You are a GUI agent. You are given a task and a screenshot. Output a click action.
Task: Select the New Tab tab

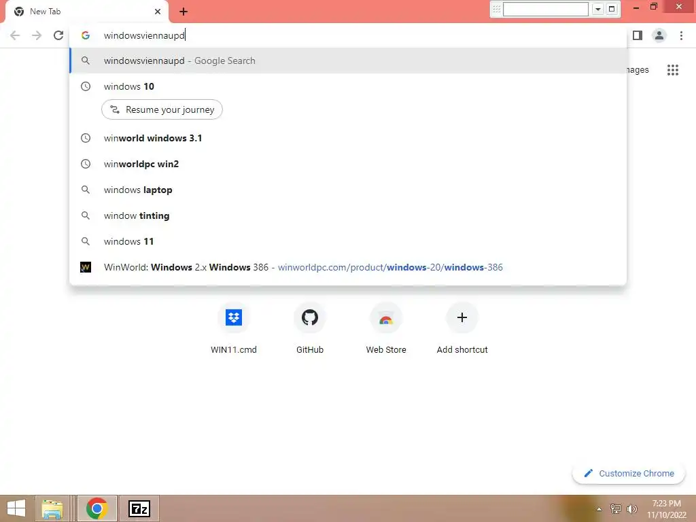tap(86, 12)
